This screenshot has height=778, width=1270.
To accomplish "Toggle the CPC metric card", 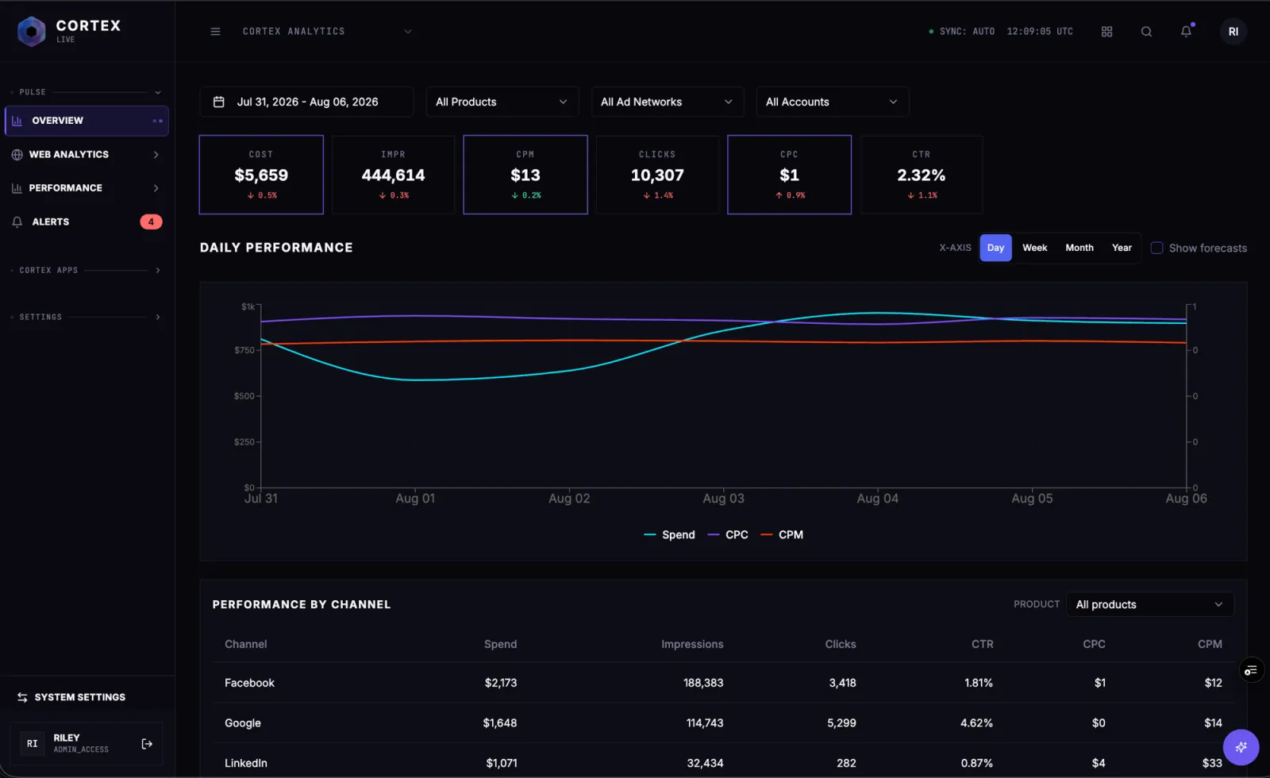I will [x=789, y=175].
